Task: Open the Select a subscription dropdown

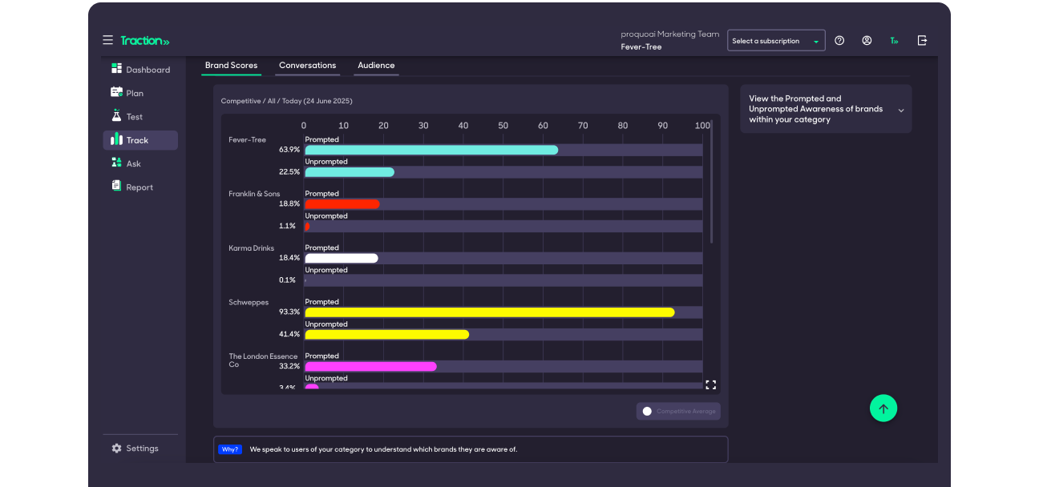Action: tap(776, 41)
